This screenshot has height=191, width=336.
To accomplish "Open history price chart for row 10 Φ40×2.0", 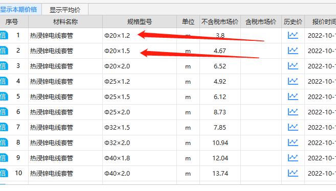I will (293, 173).
